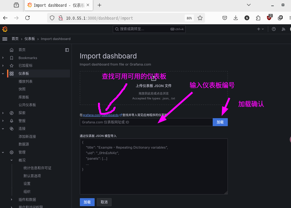Collapse the 连接 section chevron

pyautogui.click(x=3, y=129)
